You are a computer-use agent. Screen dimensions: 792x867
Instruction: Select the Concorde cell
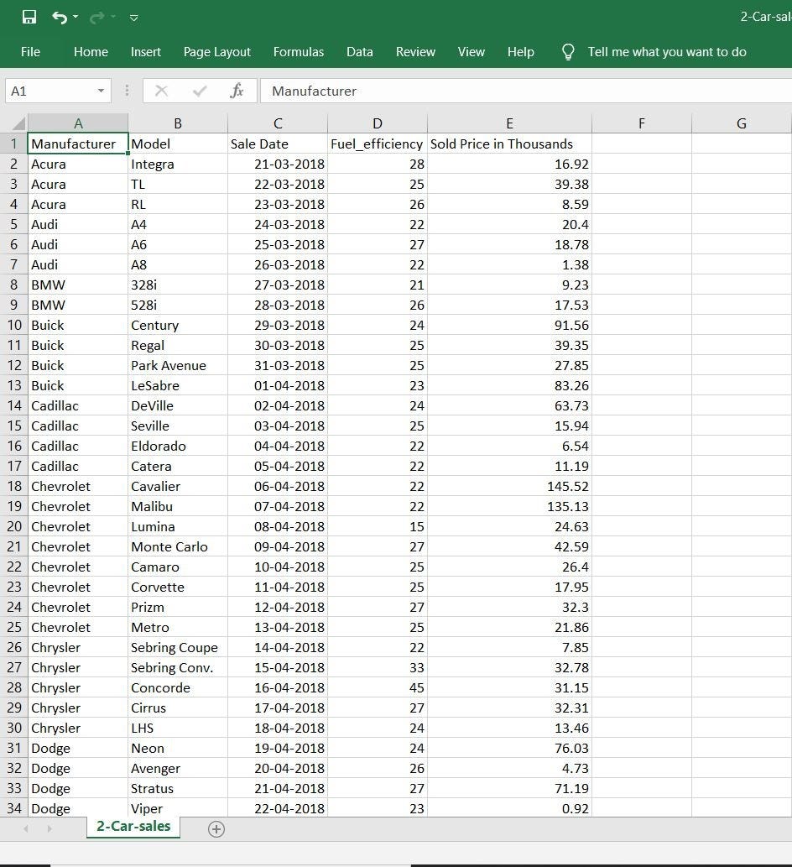pos(177,687)
